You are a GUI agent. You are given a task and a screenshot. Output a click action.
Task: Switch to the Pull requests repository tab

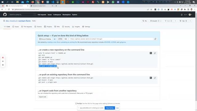[27, 27]
